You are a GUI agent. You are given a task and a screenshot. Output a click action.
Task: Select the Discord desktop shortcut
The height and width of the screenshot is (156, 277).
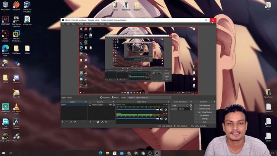pos(16,79)
